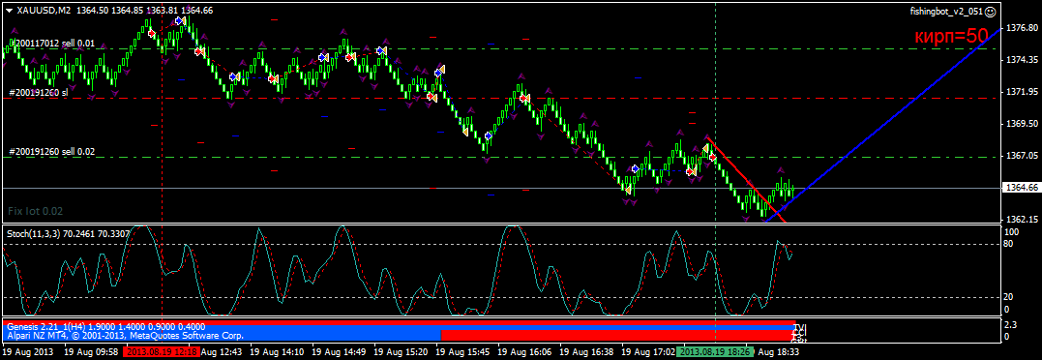1042x360 pixels.
Task: Open the XAUUSD,M2 chart dropdown triangle
Action: click(9, 11)
